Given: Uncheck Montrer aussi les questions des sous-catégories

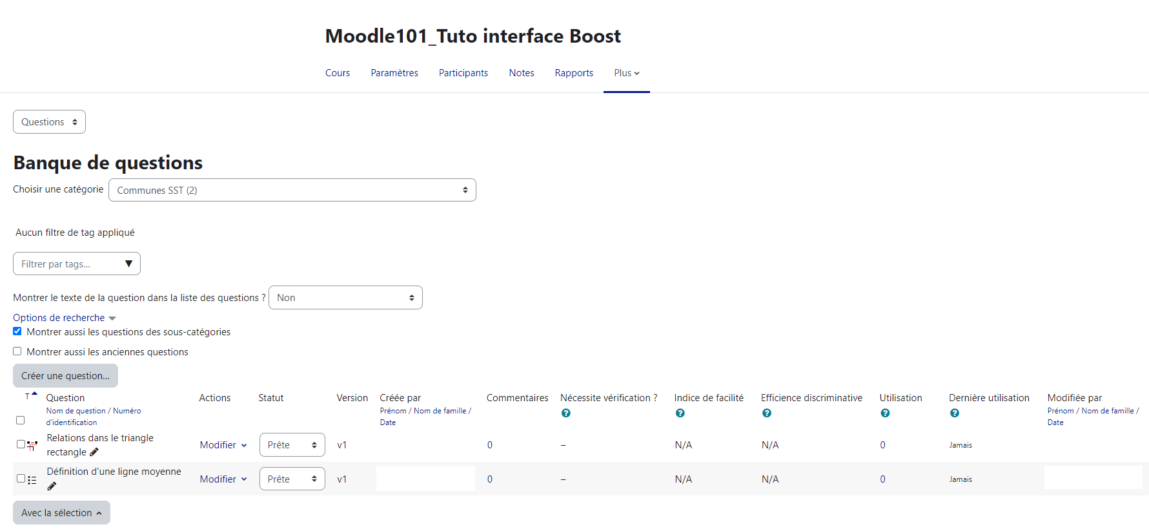Looking at the screenshot, I should tap(17, 331).
